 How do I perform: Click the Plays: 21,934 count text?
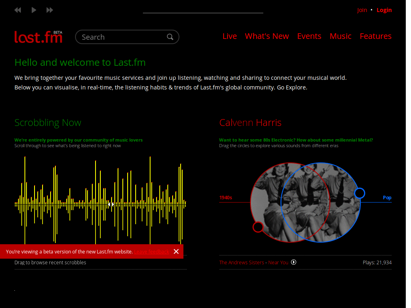tap(377, 262)
